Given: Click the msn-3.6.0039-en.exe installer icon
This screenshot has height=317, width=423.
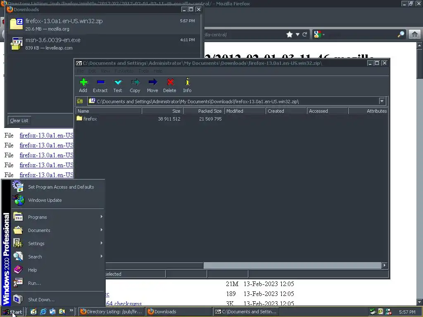Looking at the screenshot, I should tap(17, 44).
